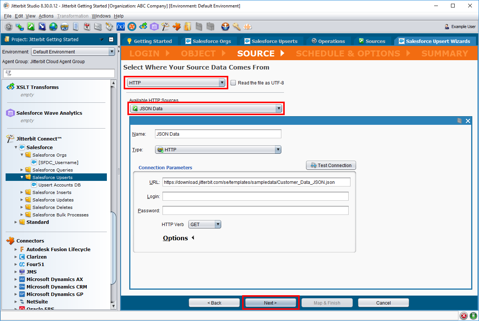The height and width of the screenshot is (321, 479).
Task: Click the globe icon in the toolbar
Action: [53, 27]
